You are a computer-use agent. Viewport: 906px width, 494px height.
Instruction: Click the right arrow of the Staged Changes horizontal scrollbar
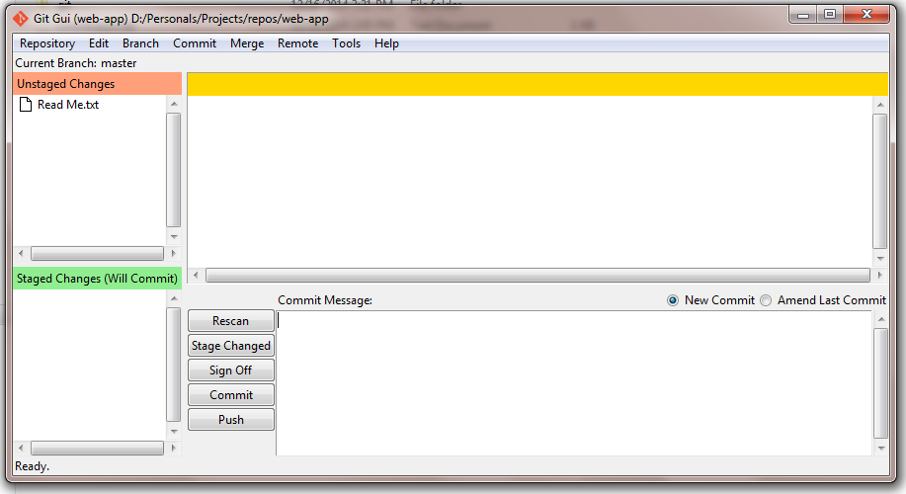(173, 448)
